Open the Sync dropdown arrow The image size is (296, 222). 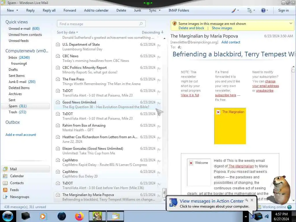(x=160, y=10)
